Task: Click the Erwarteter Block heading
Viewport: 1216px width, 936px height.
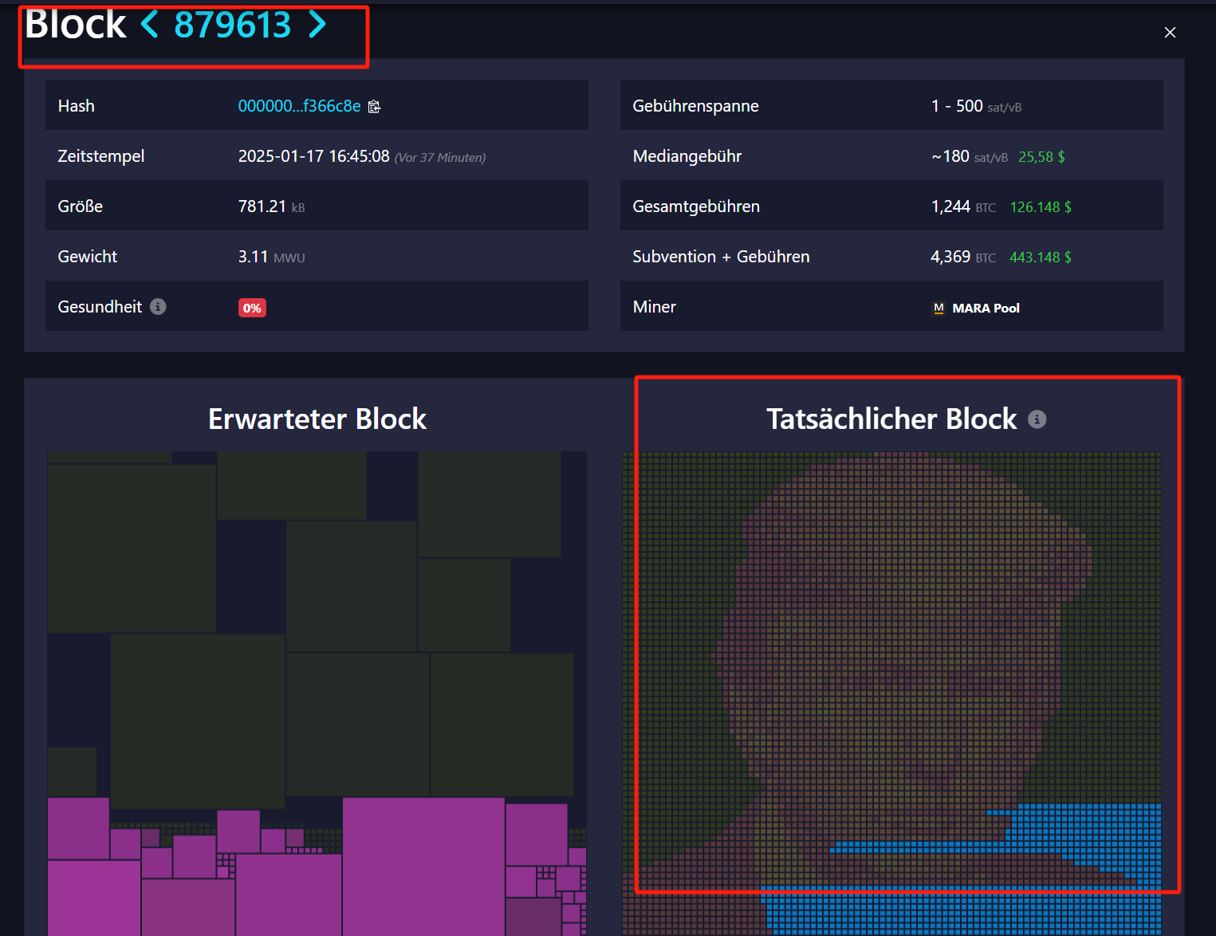Action: pyautogui.click(x=317, y=419)
